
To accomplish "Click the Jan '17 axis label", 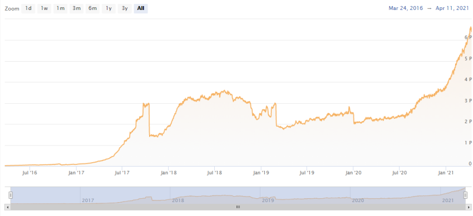I will 76,173.
